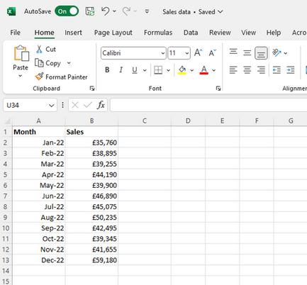Click the Increase Indent icon
Screen dimensions: 307x285
click(291, 70)
